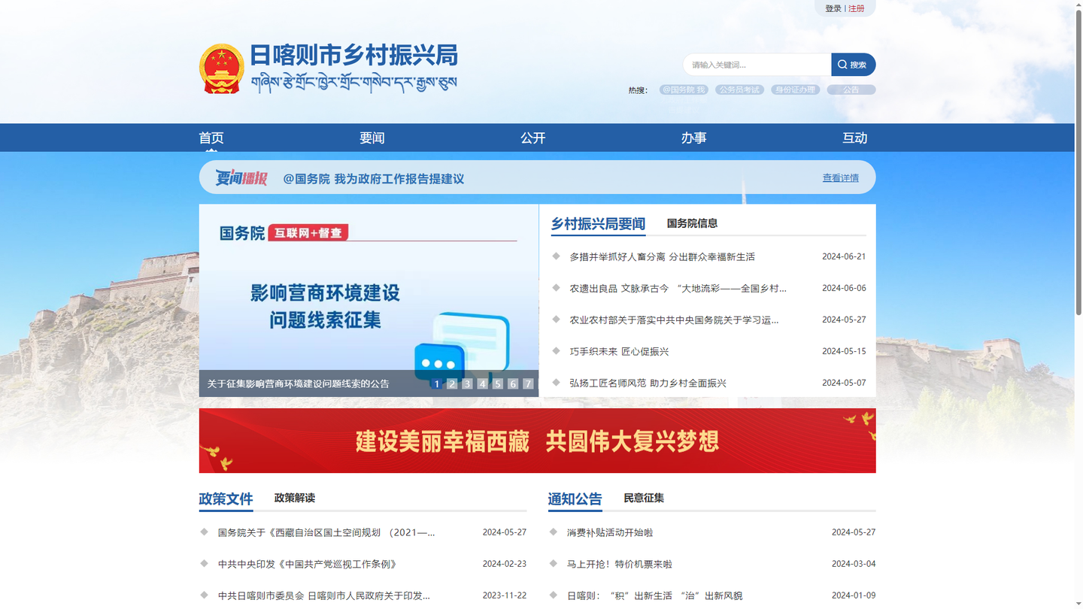Click date 2024-05-07 in news list
This screenshot has height=609, width=1083.
[844, 383]
